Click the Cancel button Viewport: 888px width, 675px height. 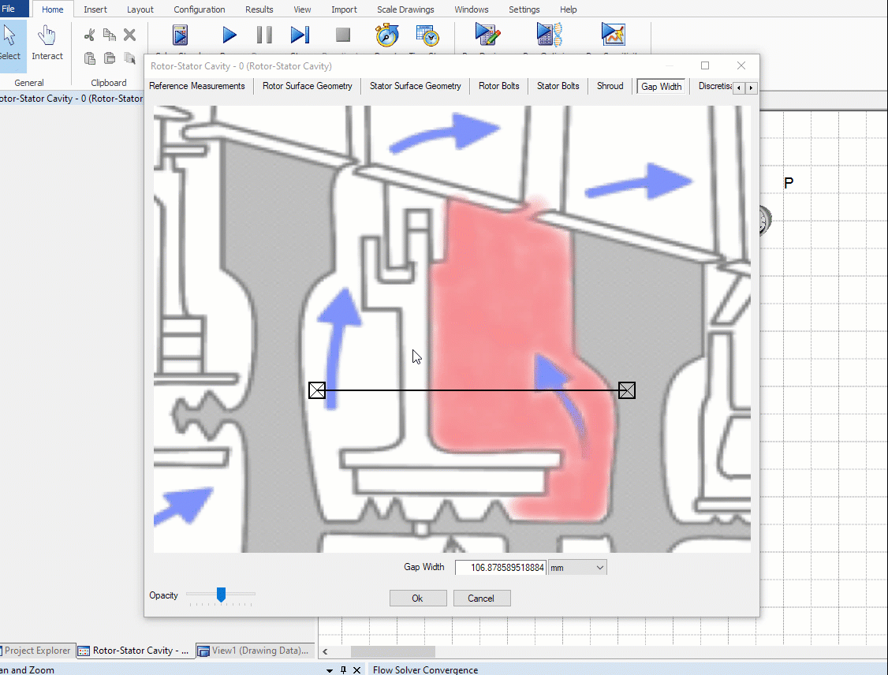pos(481,599)
